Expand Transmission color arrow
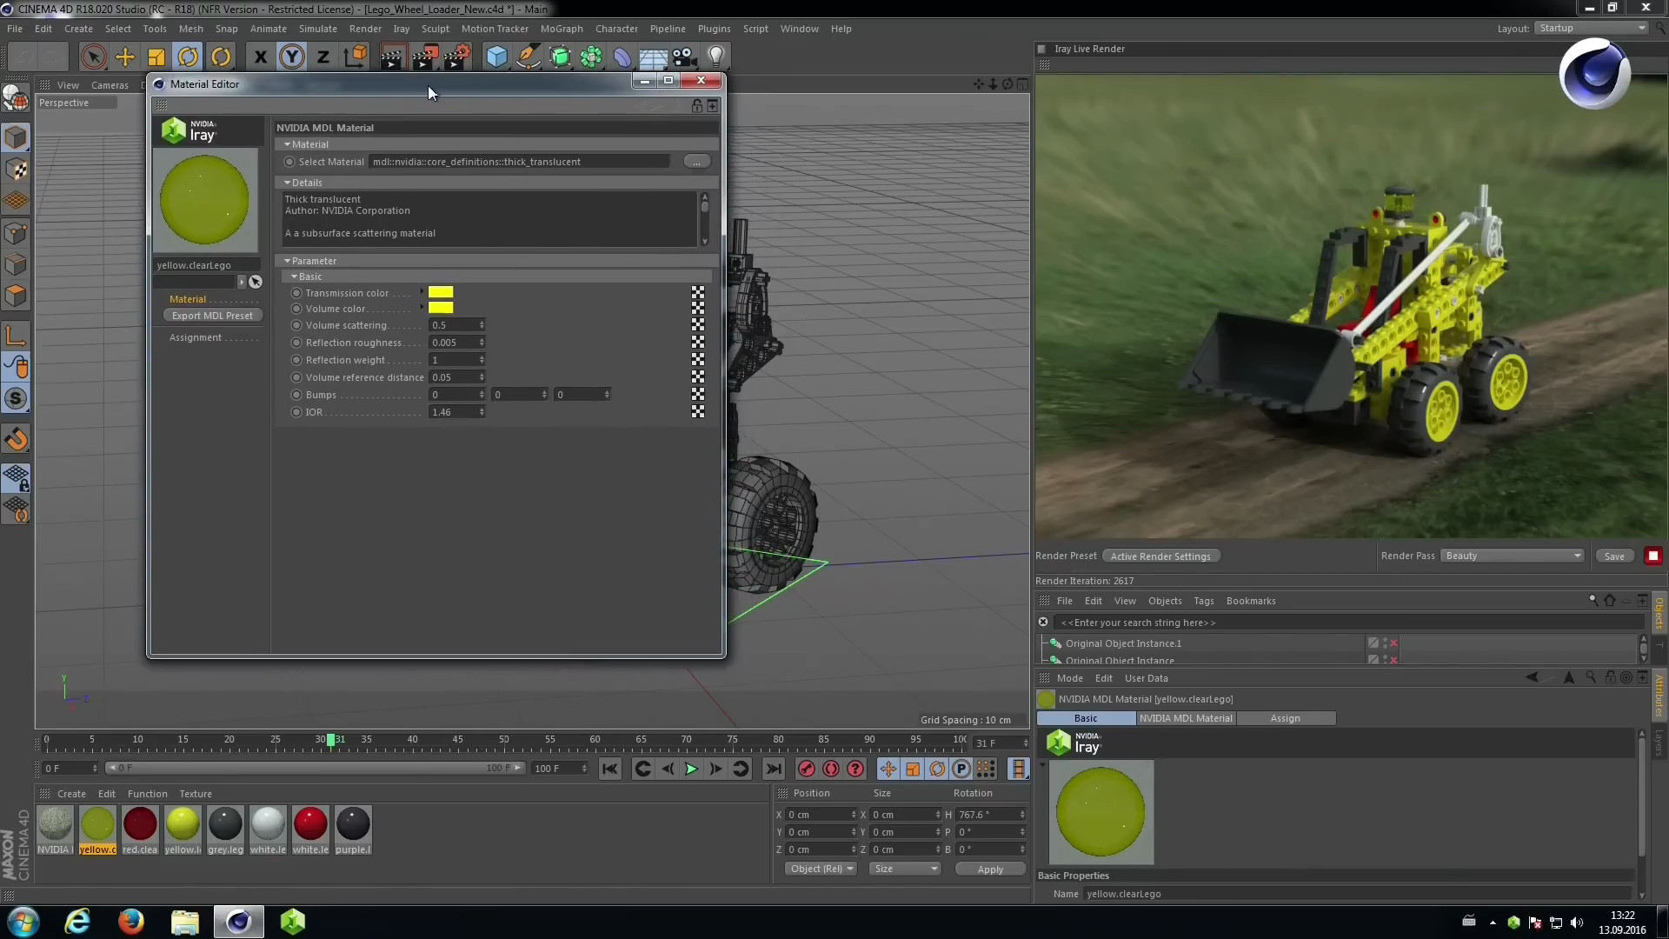Screen dimensions: 1669x939 [422, 292]
